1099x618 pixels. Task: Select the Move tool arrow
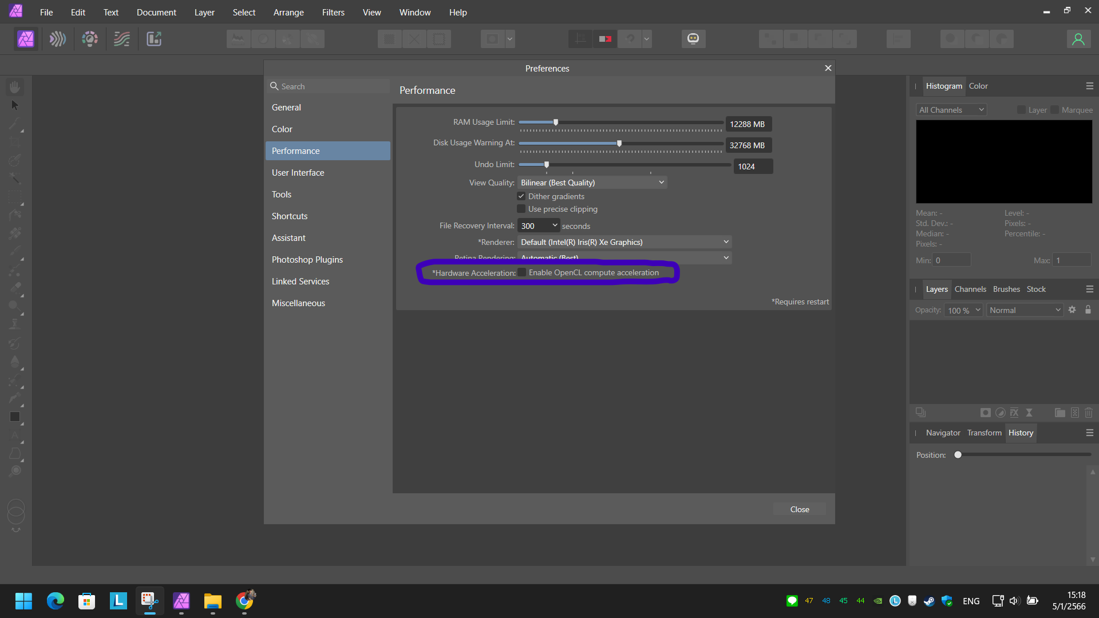[x=15, y=105]
